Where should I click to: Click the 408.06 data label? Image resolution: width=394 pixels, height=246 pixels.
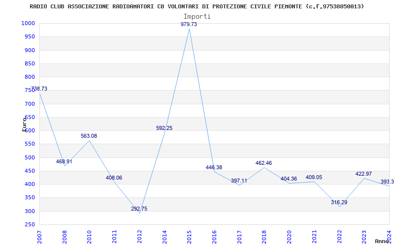pyautogui.click(x=114, y=178)
